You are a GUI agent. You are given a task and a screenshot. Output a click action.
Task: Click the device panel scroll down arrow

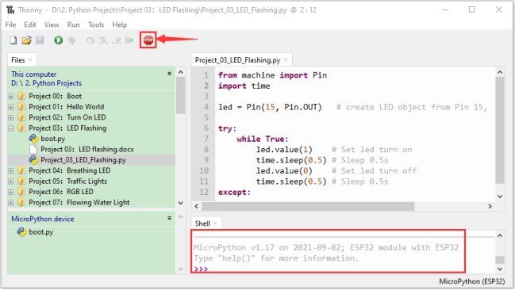point(181,269)
